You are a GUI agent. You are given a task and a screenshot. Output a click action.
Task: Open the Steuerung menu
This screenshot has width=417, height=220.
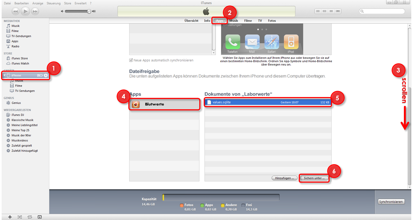54,3
